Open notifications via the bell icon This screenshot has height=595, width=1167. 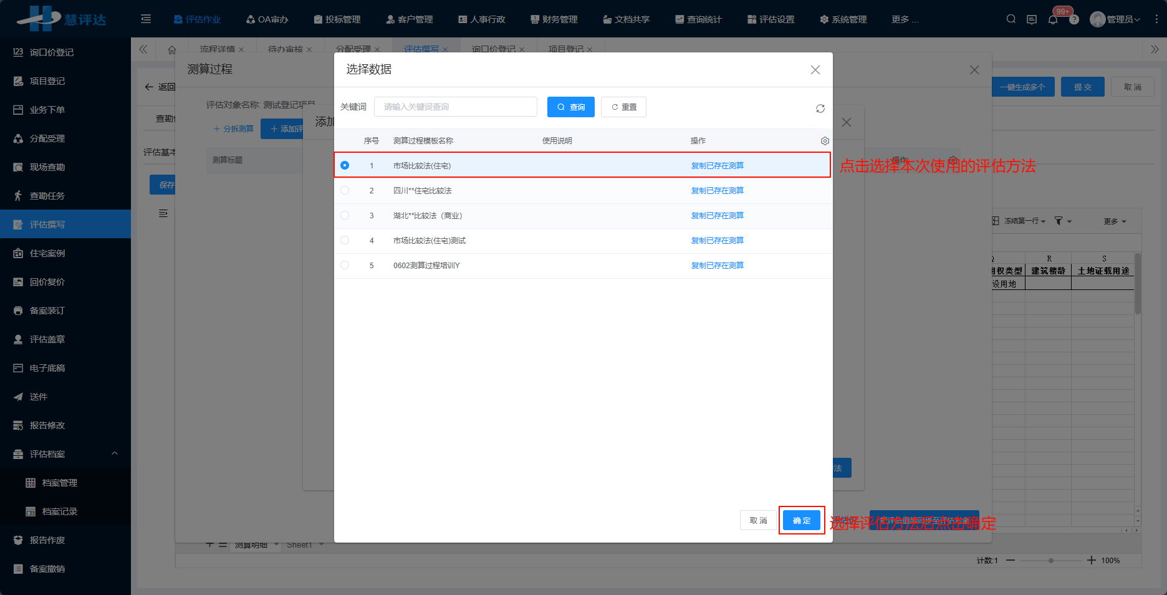1053,19
